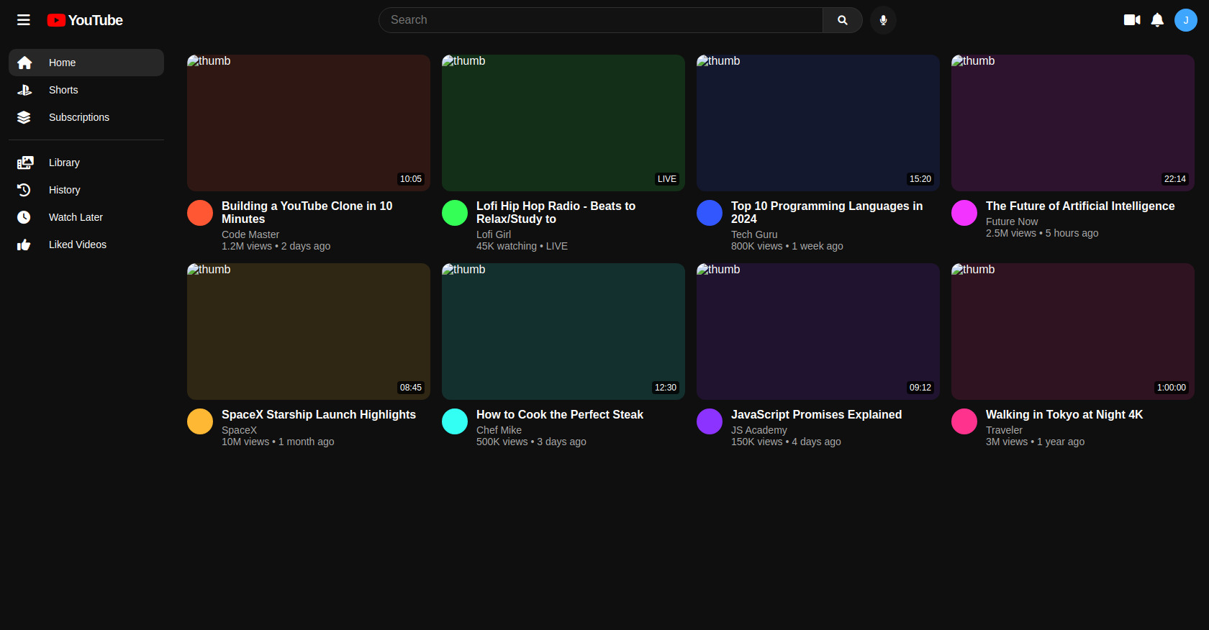The width and height of the screenshot is (1209, 630).
Task: Open Top 10 Programming Languages thumbnail
Action: (x=818, y=123)
